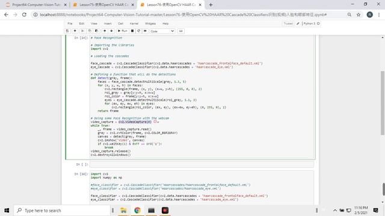Click the Trusted notebook indicator
The width and height of the screenshot is (385, 216).
point(288,23)
